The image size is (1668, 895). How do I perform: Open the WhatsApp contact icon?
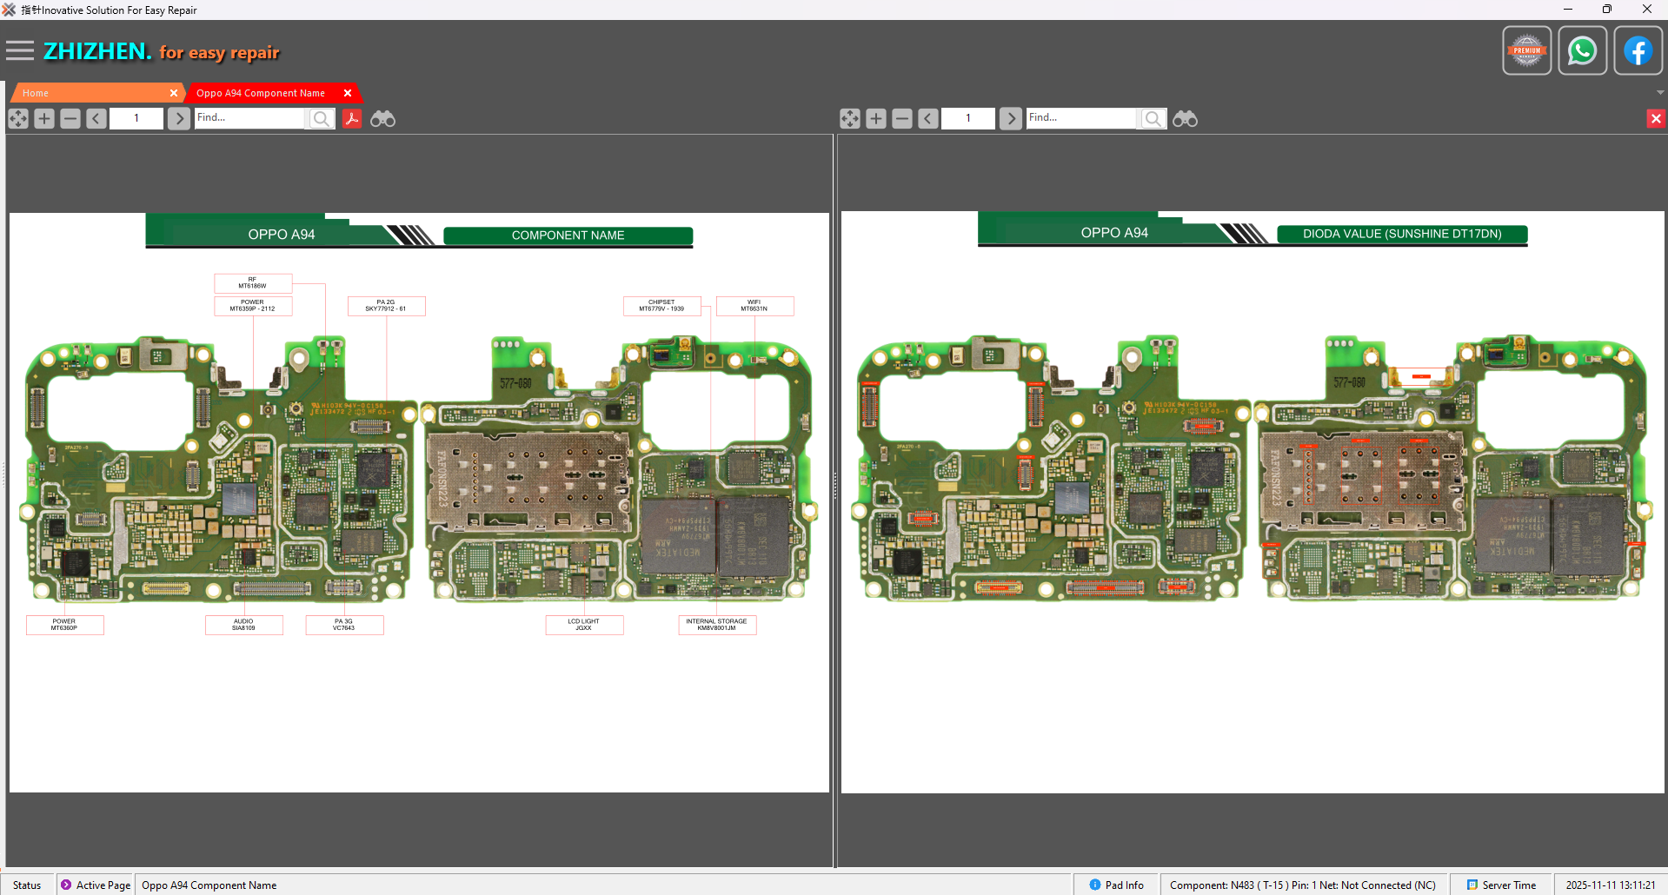tap(1582, 51)
